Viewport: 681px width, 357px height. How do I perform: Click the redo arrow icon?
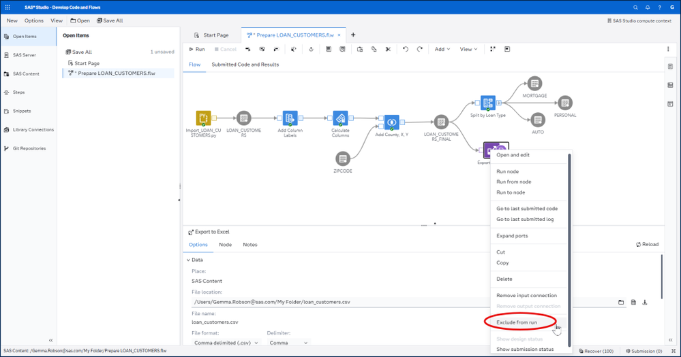(x=419, y=50)
